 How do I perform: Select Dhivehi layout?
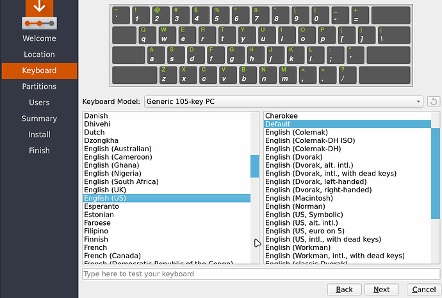pyautogui.click(x=167, y=124)
